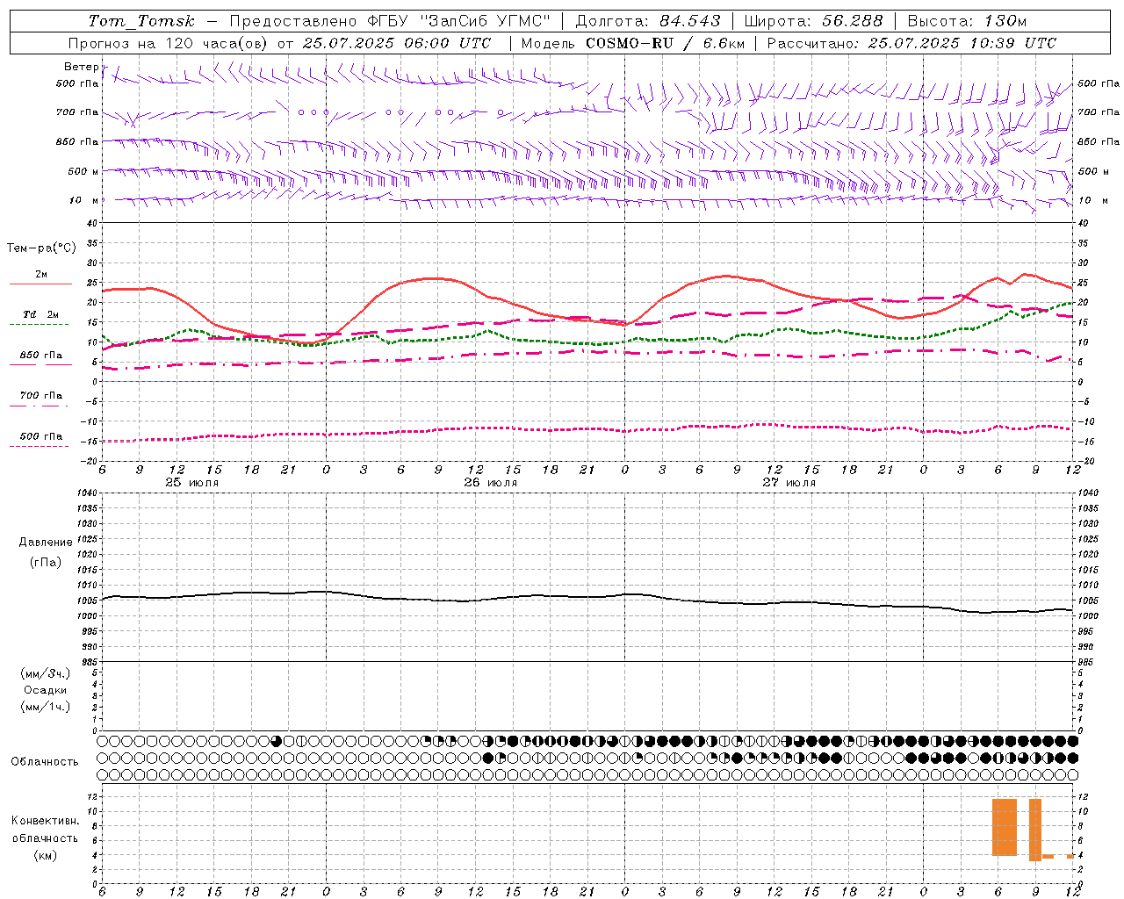Click the computed time "Рассчитано: 25.07.2025 10:39 UTC"

pyautogui.click(x=911, y=43)
